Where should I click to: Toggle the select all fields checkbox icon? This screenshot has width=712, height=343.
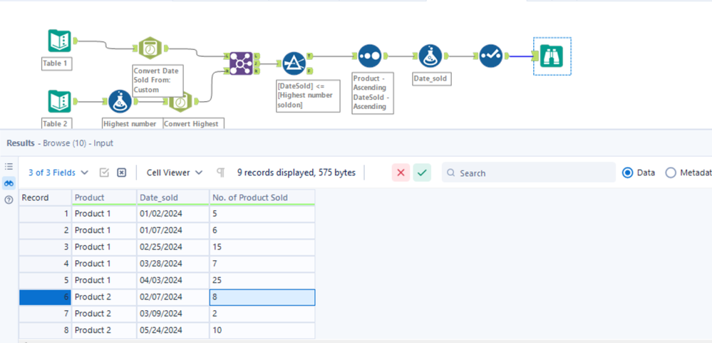pyautogui.click(x=105, y=173)
